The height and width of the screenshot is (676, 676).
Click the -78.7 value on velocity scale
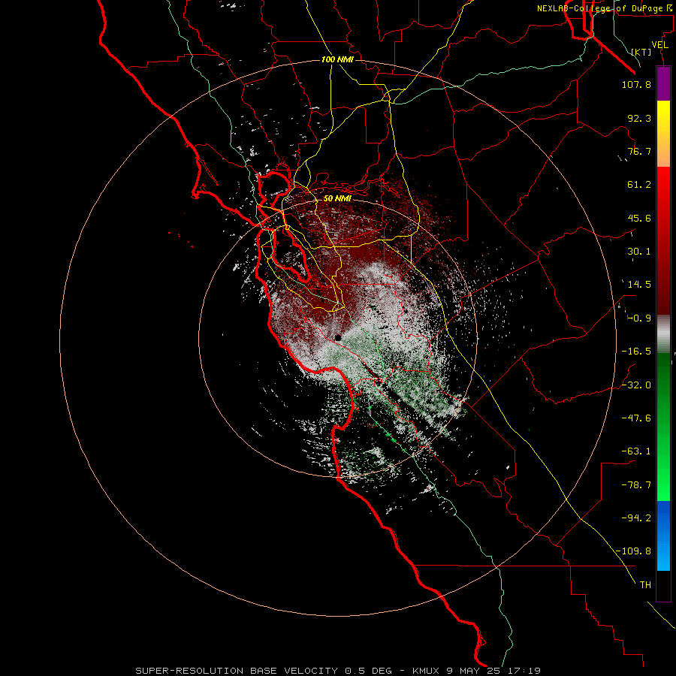click(636, 485)
